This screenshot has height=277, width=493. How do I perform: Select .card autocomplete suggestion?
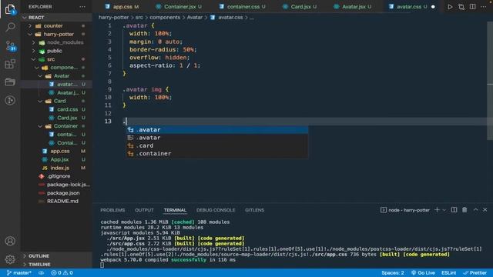217,145
